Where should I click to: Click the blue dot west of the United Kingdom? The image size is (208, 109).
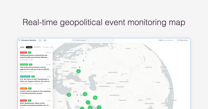click(x=56, y=57)
